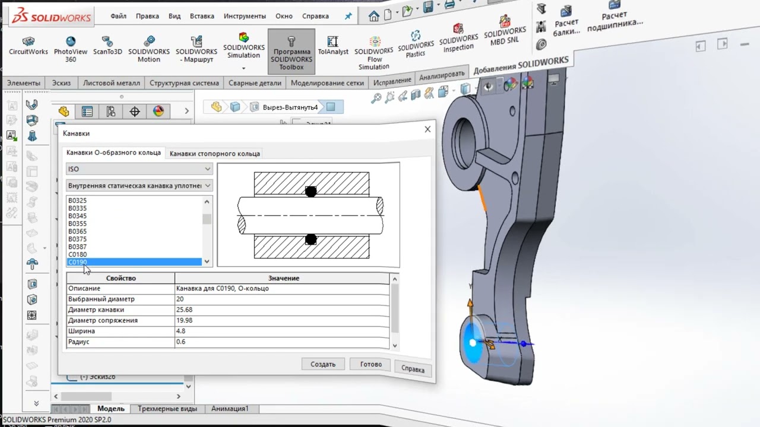Open the Правка menu
This screenshot has height=427, width=760.
pyautogui.click(x=147, y=16)
